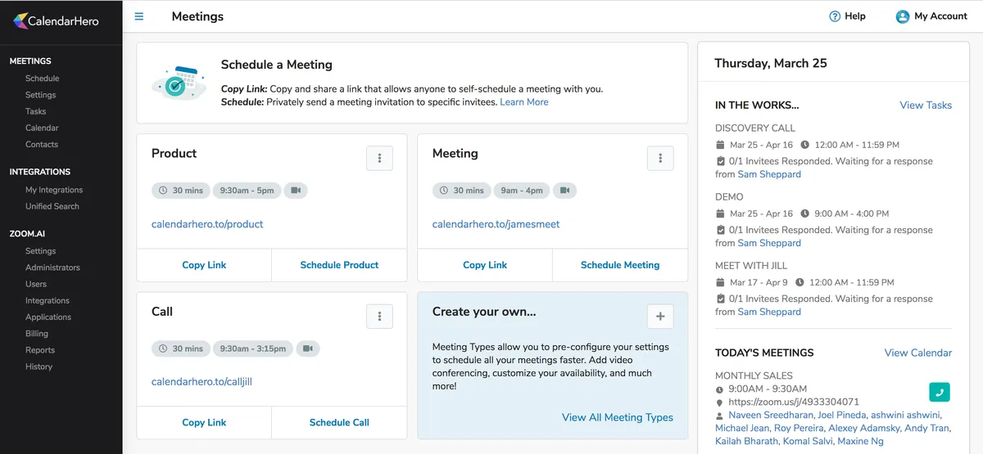Image resolution: width=983 pixels, height=454 pixels.
Task: Click the Schedule Meeting button
Action: point(620,265)
